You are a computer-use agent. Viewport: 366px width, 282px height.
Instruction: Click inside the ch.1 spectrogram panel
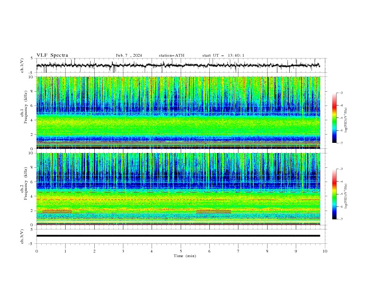pyautogui.click(x=178, y=112)
